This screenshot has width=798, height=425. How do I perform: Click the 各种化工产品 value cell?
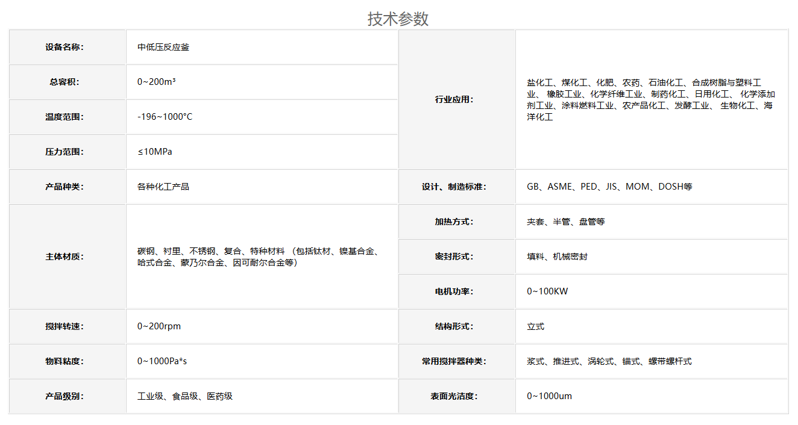click(x=163, y=187)
